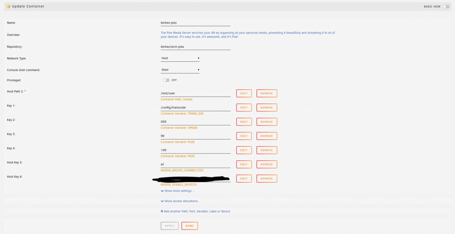This screenshot has width=455, height=234.
Task: Edit the Key 4 PGID variable
Action: point(244,150)
